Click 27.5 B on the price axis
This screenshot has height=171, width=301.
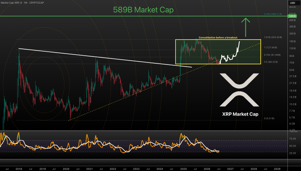coord(293,83)
